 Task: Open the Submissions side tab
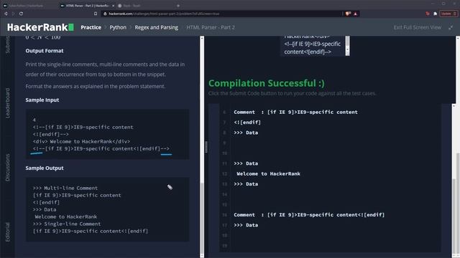click(8, 44)
